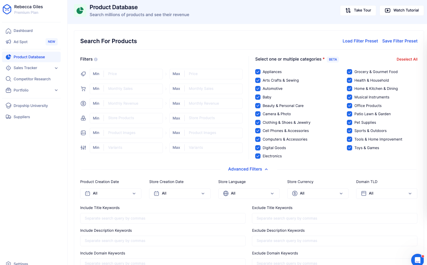The height and width of the screenshot is (265, 427).
Task: Click the Portfolio briefcase icon
Action: 8,90
